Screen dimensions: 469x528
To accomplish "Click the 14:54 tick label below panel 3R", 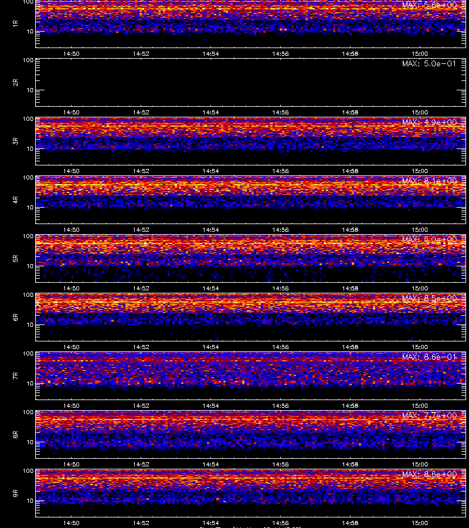I will pos(210,171).
